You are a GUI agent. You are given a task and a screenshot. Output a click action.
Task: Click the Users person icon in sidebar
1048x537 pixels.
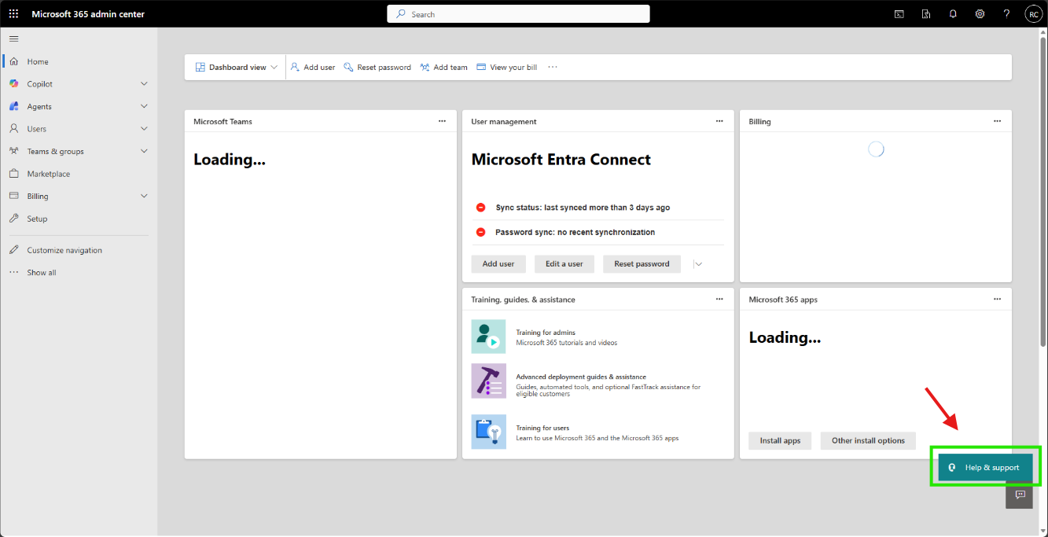pyautogui.click(x=13, y=129)
